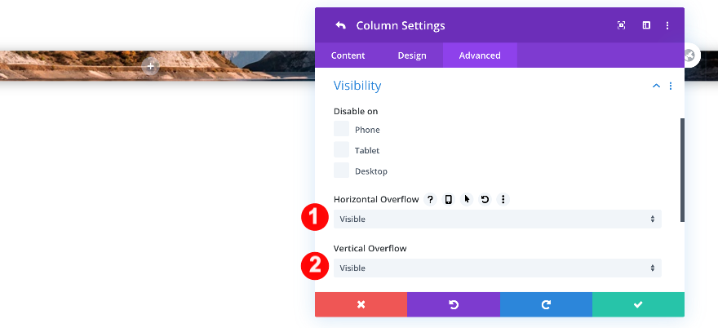This screenshot has height=328, width=718.
Task: Open Horizontal Overflow three-dot options
Action: point(503,199)
